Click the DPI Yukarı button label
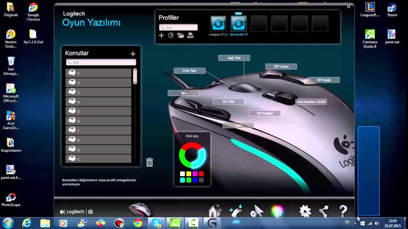 [281, 67]
